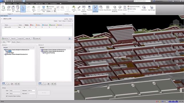Toggle point geometry button under Selection A

9,84
